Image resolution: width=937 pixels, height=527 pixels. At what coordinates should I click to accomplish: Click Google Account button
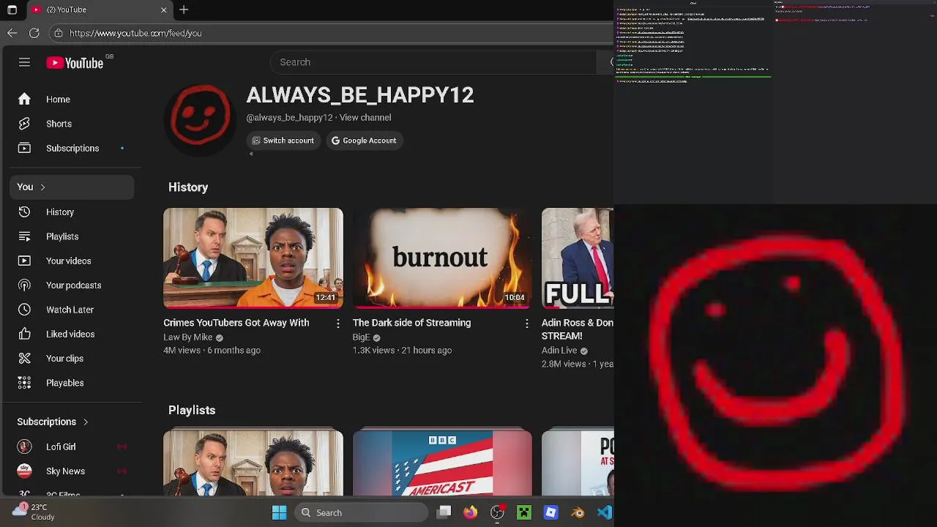364,141
